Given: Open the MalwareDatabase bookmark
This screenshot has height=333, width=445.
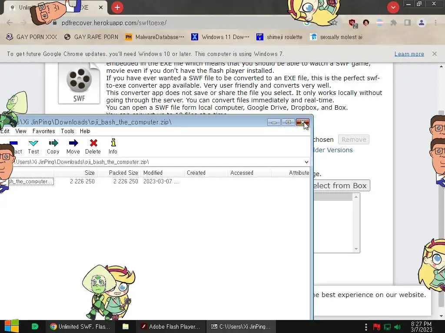Looking at the screenshot, I should (x=155, y=37).
